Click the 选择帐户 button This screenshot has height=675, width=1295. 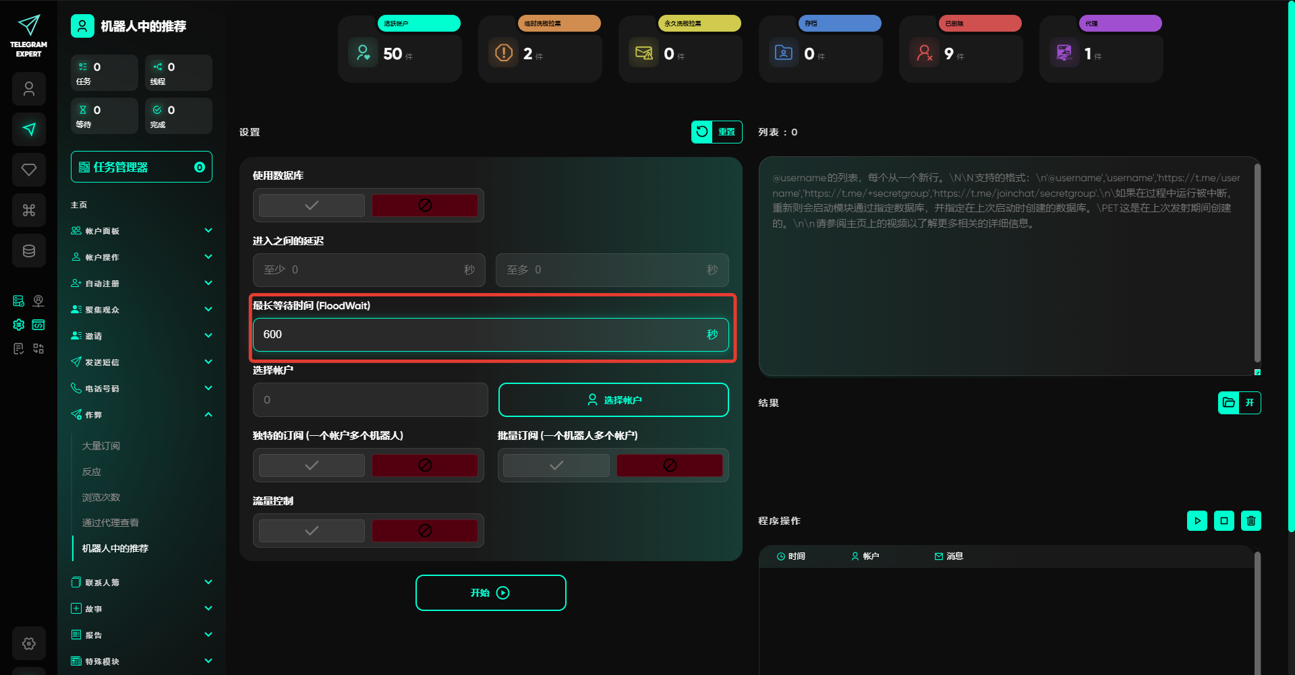point(613,400)
